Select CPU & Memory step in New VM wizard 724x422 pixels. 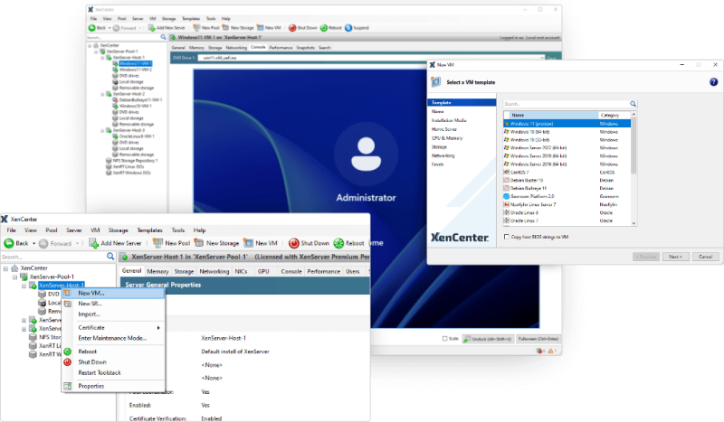point(447,138)
